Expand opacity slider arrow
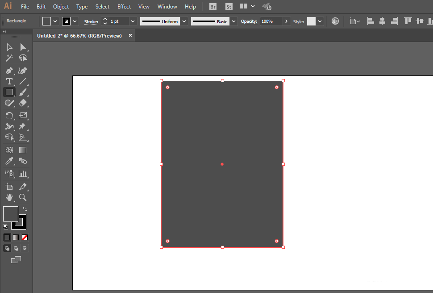433x293 pixels. (x=287, y=21)
